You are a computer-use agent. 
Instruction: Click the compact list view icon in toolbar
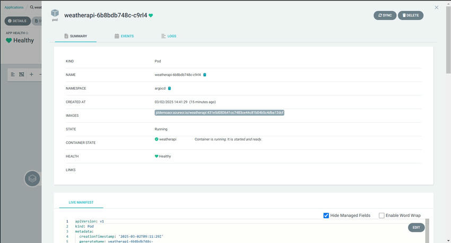tap(13, 74)
